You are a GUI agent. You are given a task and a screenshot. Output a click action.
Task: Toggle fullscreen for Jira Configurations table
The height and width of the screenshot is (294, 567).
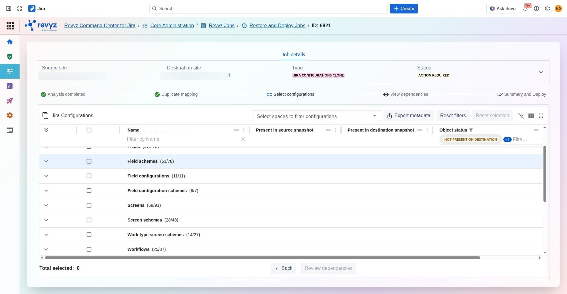[541, 116]
